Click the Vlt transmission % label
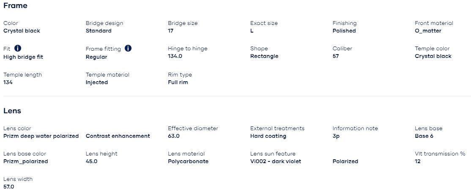This screenshot has height=194, width=471. (440, 154)
